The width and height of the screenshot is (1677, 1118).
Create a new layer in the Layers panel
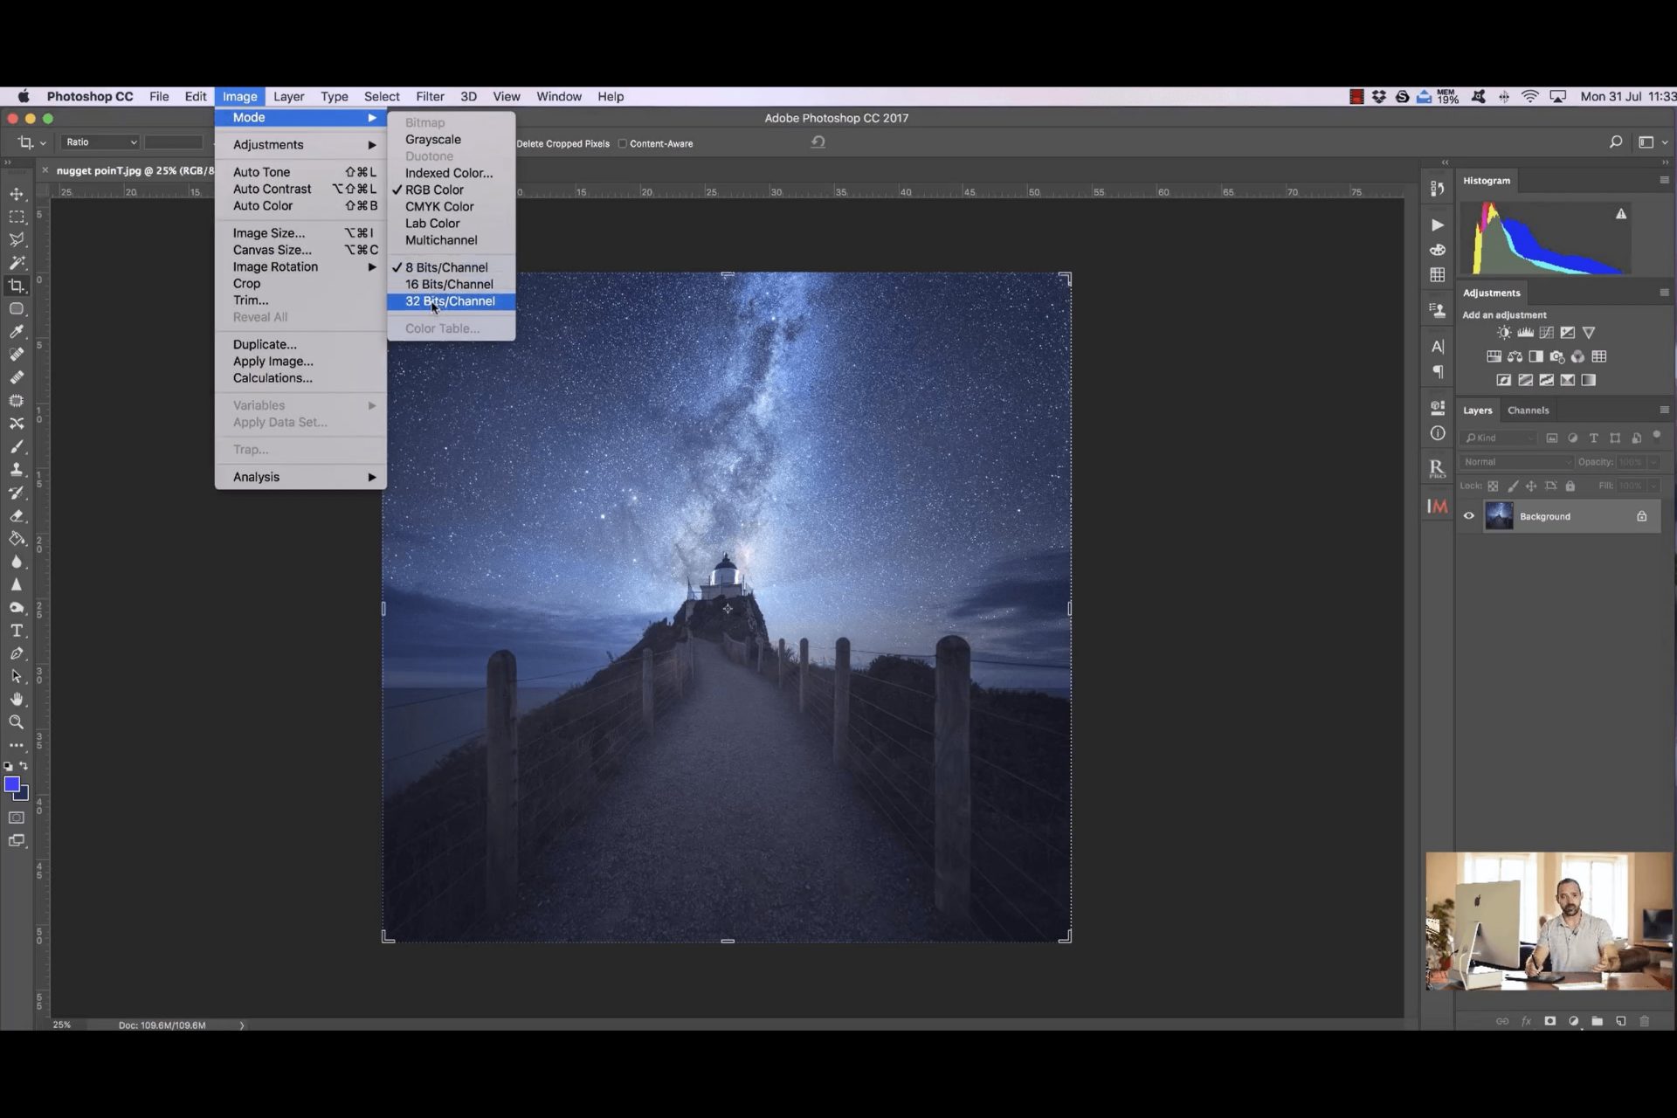(1620, 1021)
